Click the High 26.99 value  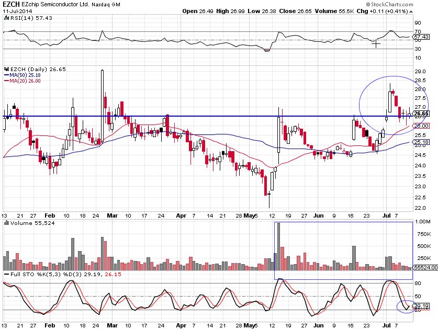230,12
